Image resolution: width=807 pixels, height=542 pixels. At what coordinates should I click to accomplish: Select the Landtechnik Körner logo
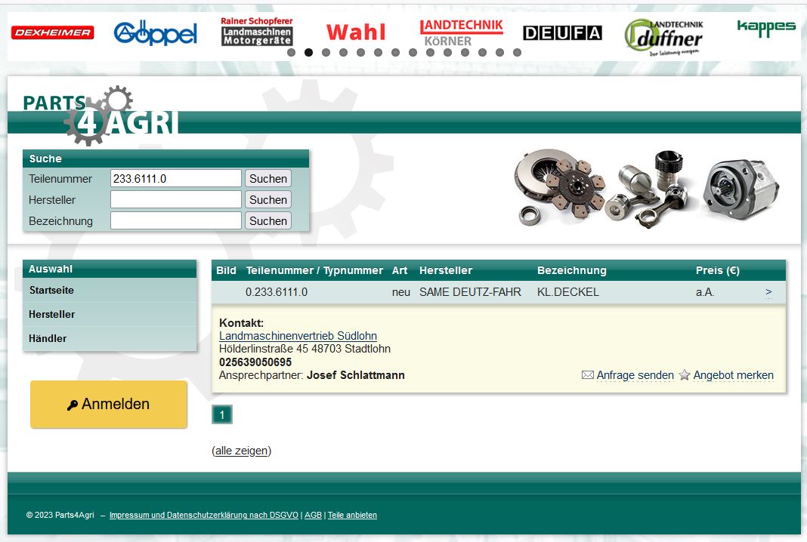pyautogui.click(x=461, y=32)
